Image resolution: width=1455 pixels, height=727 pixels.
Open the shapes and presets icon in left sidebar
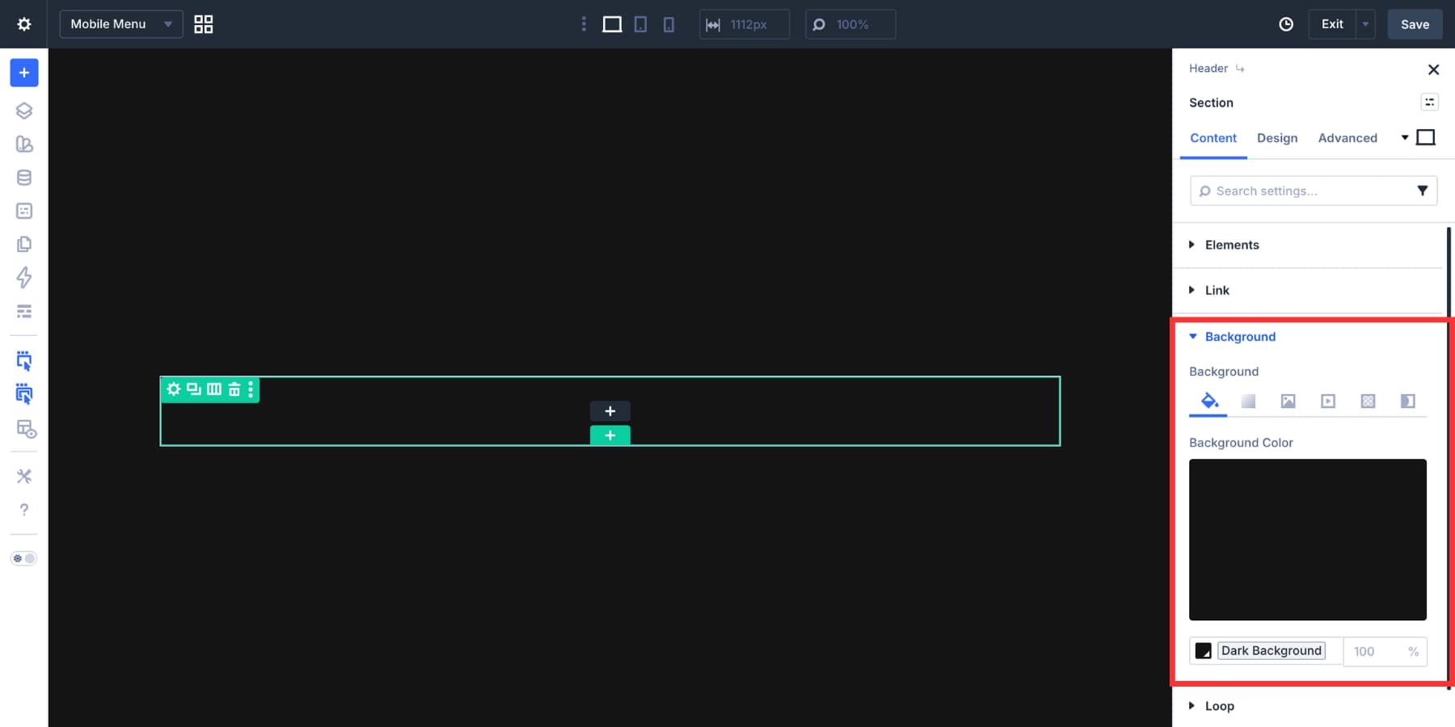pos(24,144)
